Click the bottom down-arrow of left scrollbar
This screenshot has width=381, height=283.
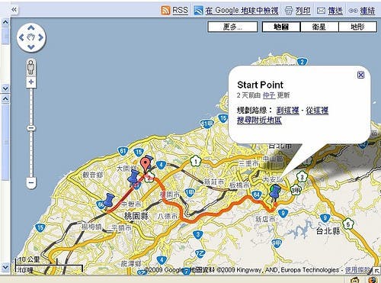pos(5,268)
